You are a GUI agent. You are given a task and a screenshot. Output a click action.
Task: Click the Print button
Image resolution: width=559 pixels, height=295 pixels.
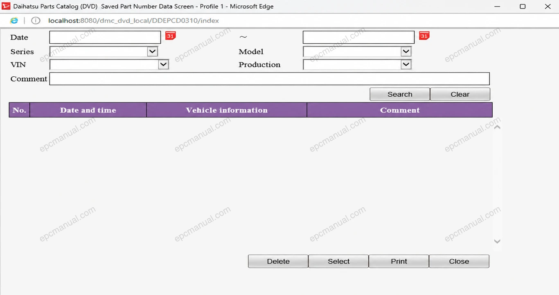399,262
